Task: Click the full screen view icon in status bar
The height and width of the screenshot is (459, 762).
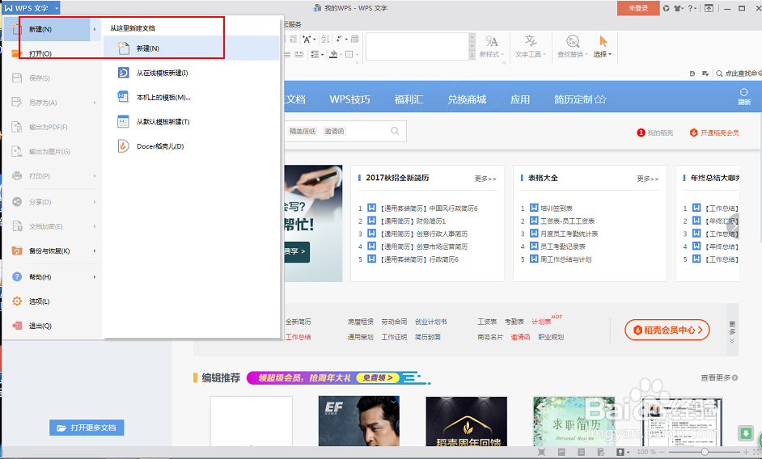Action: pos(542,453)
